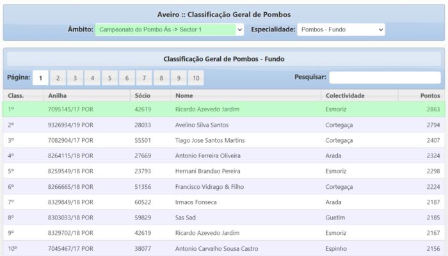Select current page 1 button

pos(40,78)
